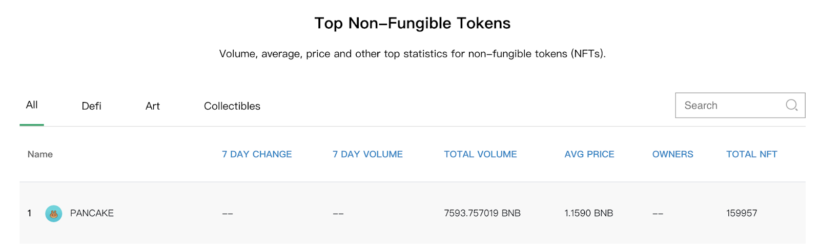820x246 pixels.
Task: Click PANCAKE's total NFT count 159957
Action: pos(741,213)
